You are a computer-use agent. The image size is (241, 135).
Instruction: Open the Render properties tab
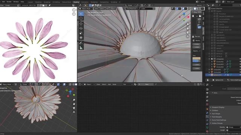coord(207,89)
